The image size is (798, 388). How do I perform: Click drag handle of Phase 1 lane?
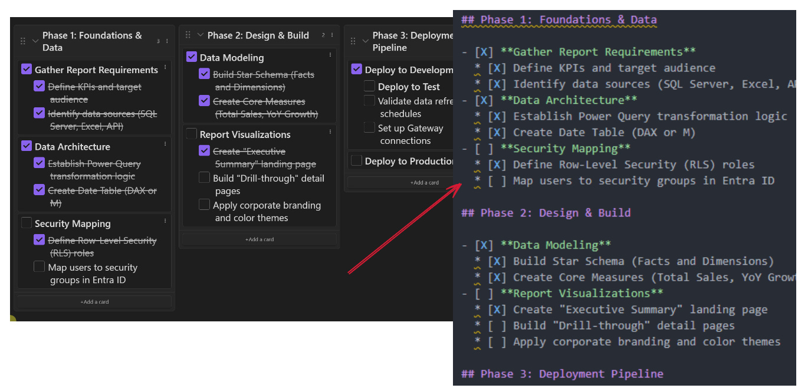click(23, 41)
